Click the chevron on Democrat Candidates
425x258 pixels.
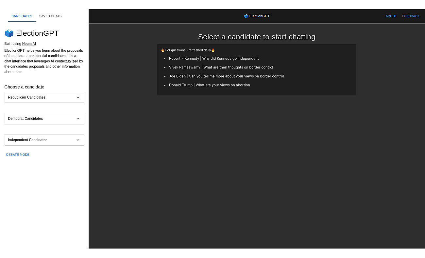click(x=78, y=119)
